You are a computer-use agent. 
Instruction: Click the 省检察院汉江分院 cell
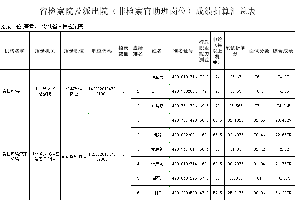(x=15, y=157)
